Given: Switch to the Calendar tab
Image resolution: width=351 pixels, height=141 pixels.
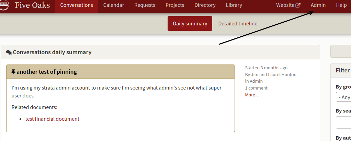Looking at the screenshot, I should click(x=114, y=5).
